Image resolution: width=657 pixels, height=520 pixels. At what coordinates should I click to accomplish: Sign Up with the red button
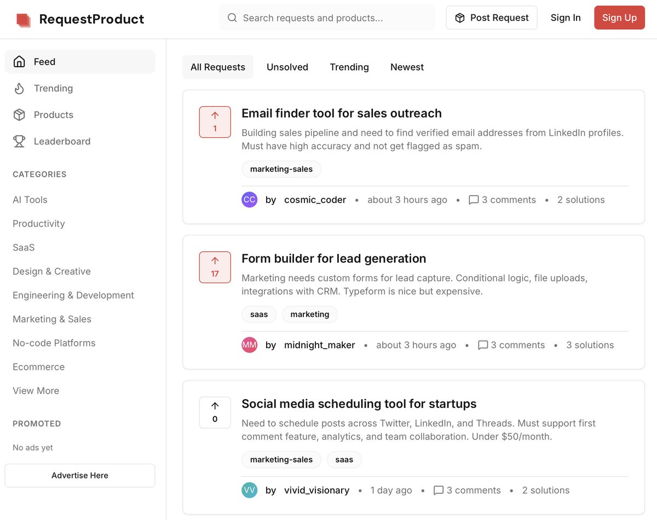click(619, 18)
